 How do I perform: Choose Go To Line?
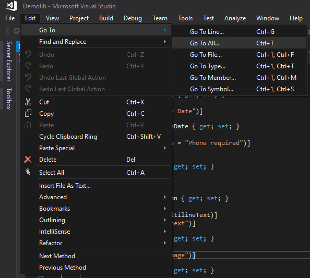tap(239, 32)
